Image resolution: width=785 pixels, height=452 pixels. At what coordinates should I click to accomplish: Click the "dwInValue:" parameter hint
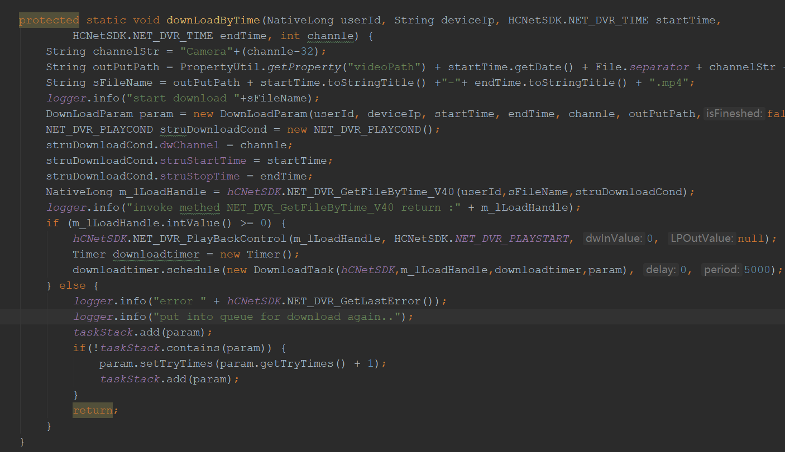click(614, 239)
